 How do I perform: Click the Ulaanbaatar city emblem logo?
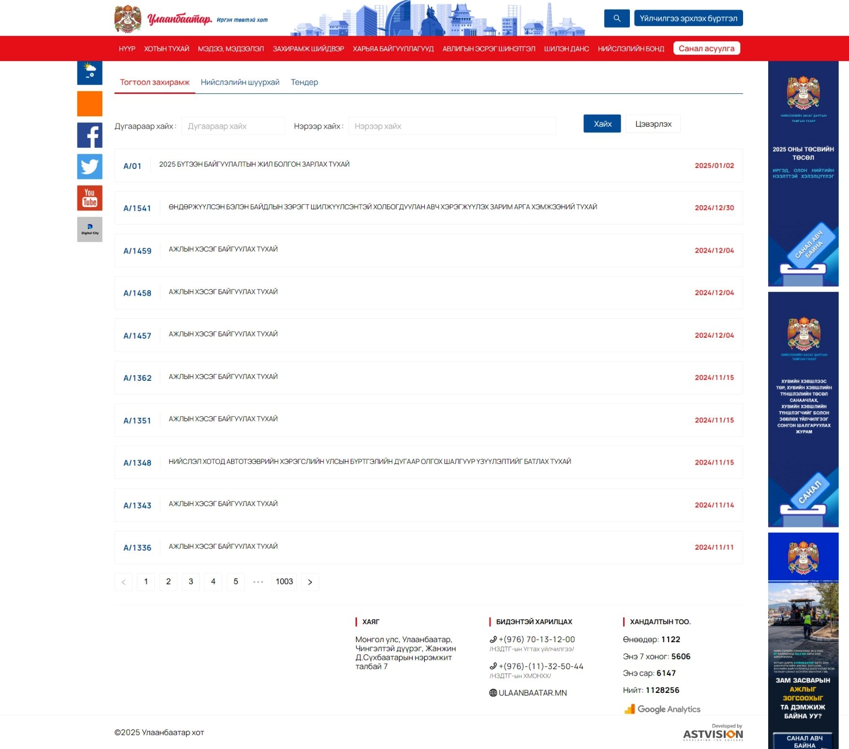click(x=128, y=19)
